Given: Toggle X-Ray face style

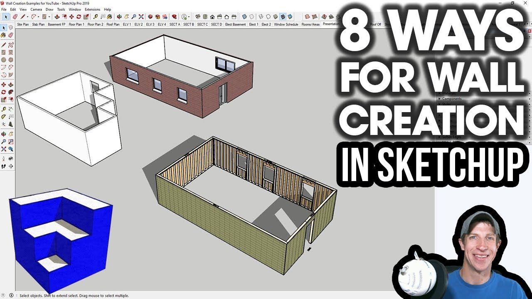Looking at the screenshot, I should (x=244, y=17).
